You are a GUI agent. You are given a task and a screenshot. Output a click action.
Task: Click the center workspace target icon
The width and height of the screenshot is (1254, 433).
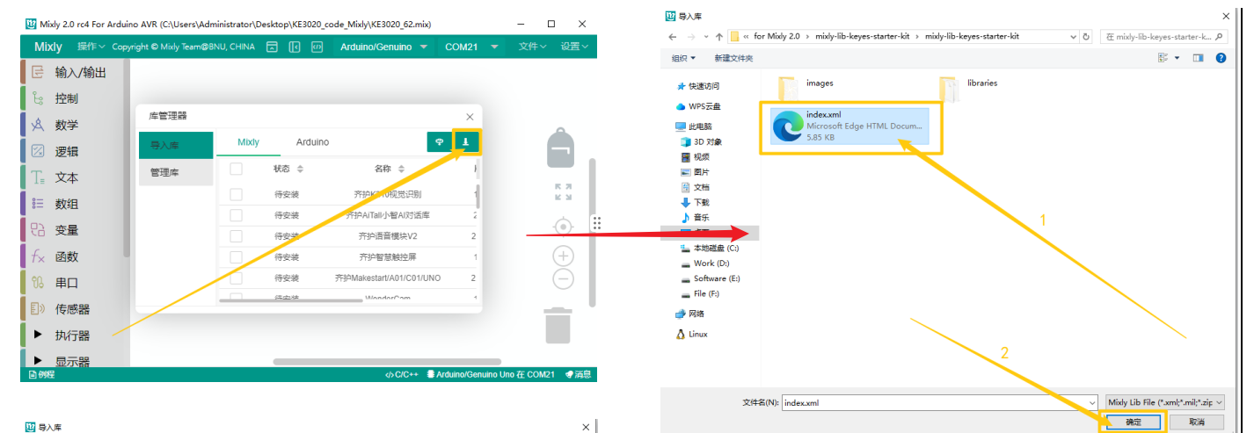(563, 227)
